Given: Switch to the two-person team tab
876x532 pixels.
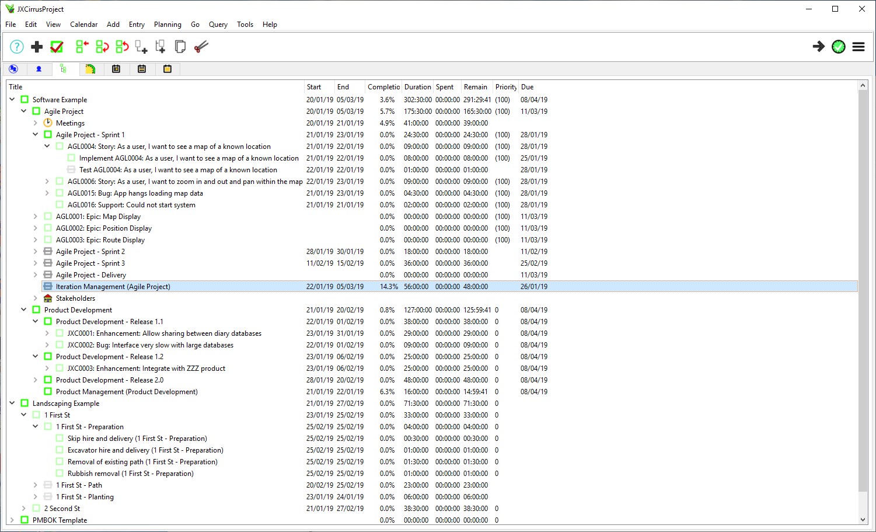Looking at the screenshot, I should [13, 69].
